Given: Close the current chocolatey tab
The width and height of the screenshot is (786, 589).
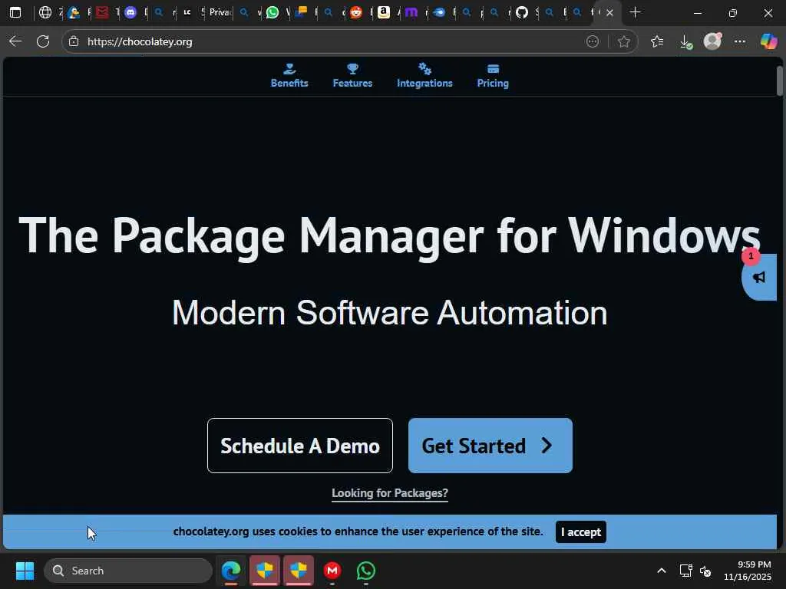Looking at the screenshot, I should (x=609, y=12).
